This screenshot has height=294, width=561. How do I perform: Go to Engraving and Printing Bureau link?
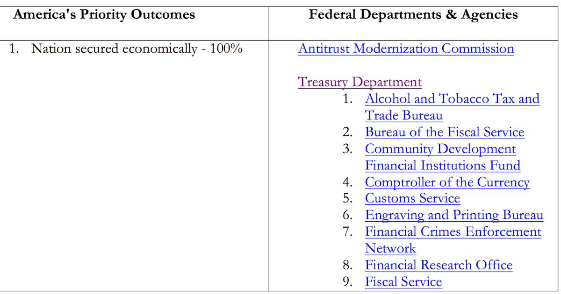click(454, 215)
